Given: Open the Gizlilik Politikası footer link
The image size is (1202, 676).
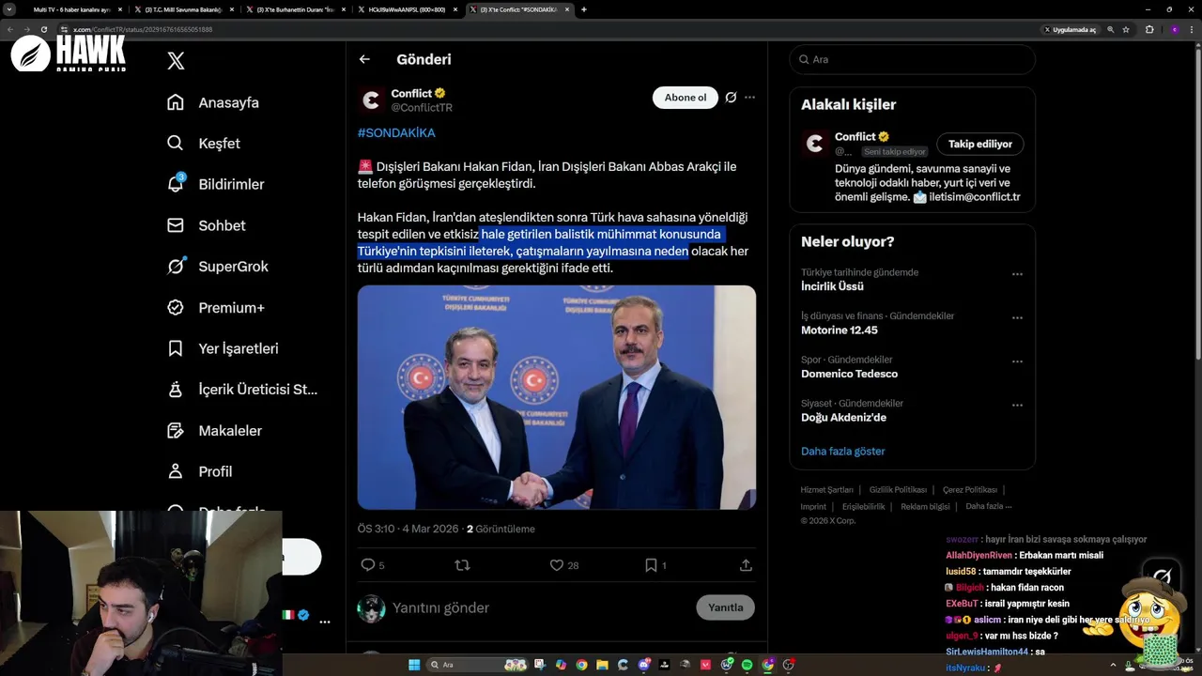Looking at the screenshot, I should click(x=898, y=490).
